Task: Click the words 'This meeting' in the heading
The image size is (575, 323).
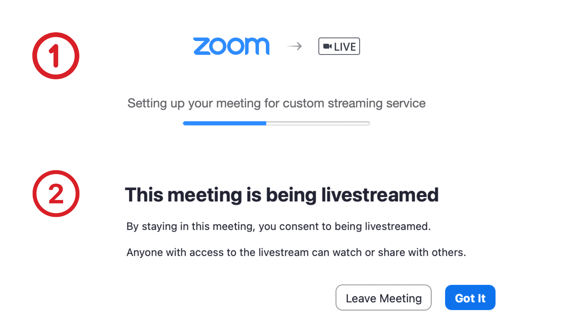Action: 183,195
